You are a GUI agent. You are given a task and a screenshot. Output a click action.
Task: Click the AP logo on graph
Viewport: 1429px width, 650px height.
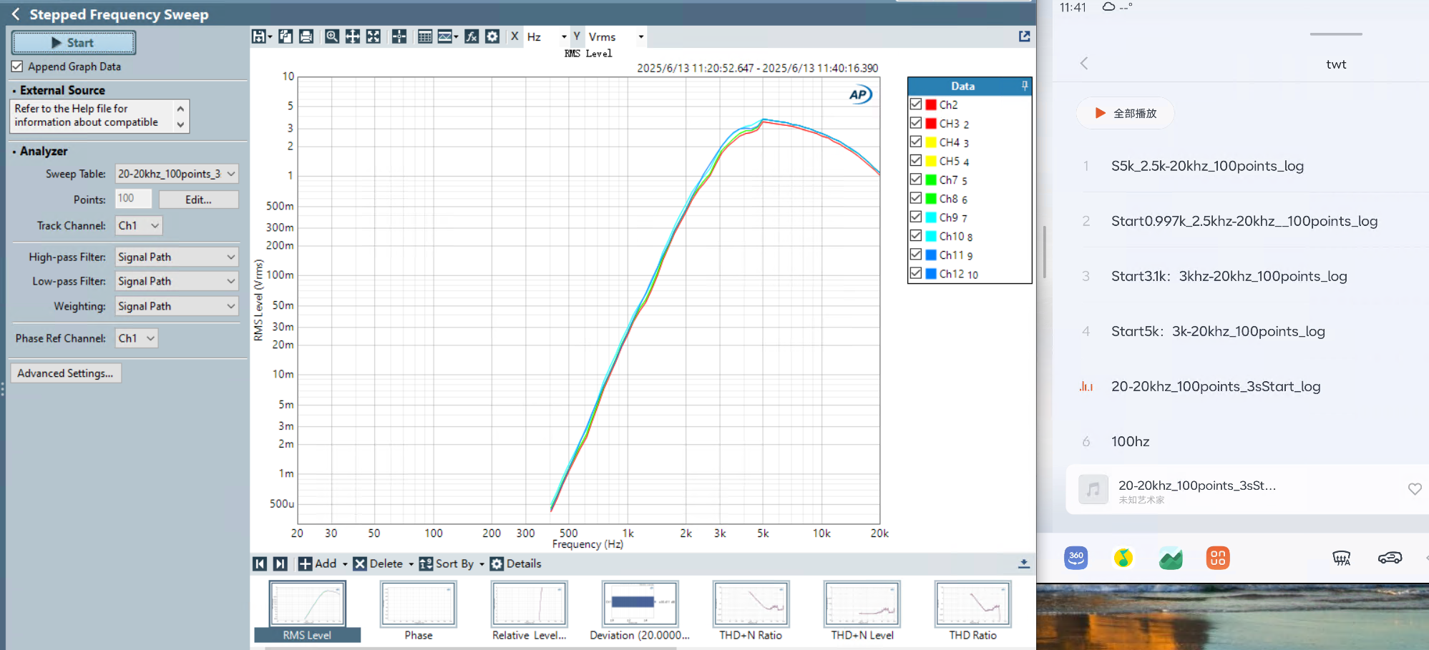click(x=859, y=94)
